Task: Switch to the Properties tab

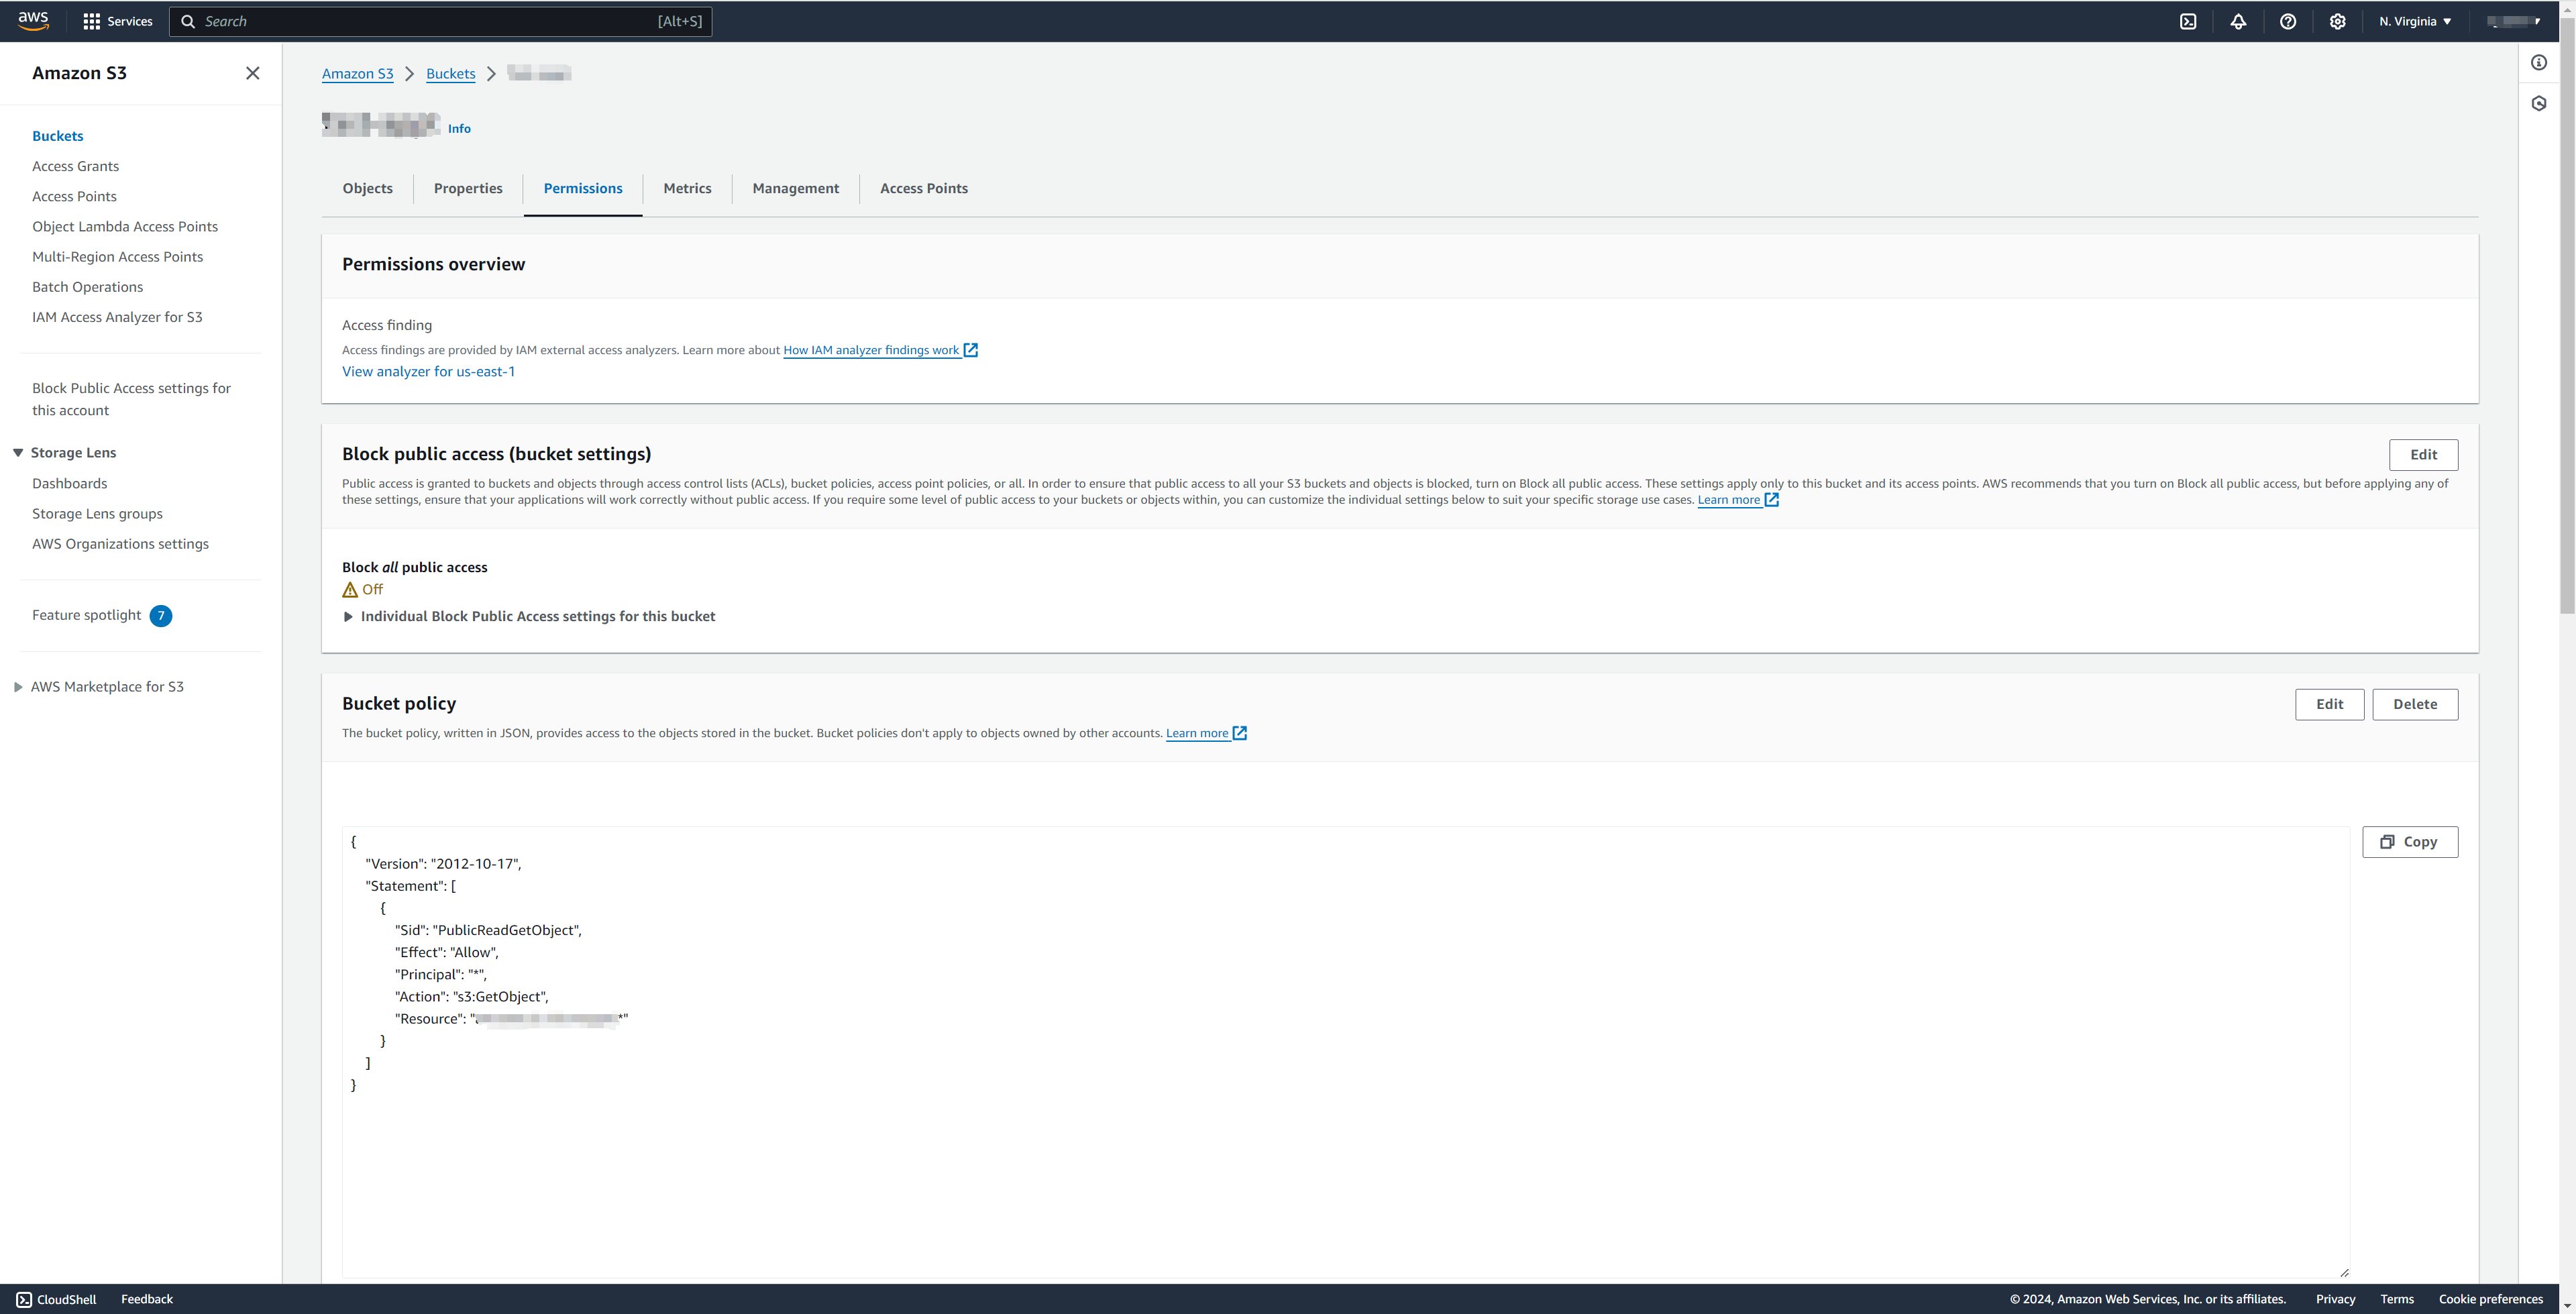Action: 468,188
